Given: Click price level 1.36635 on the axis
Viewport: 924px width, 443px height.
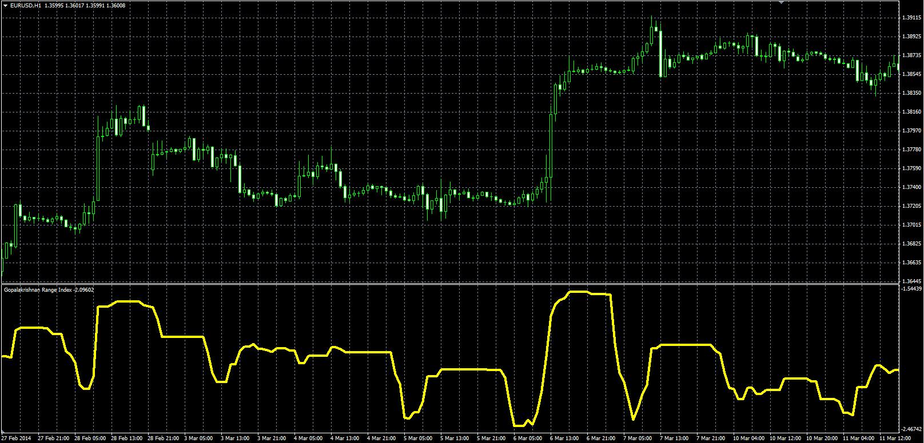Looking at the screenshot, I should [x=911, y=263].
